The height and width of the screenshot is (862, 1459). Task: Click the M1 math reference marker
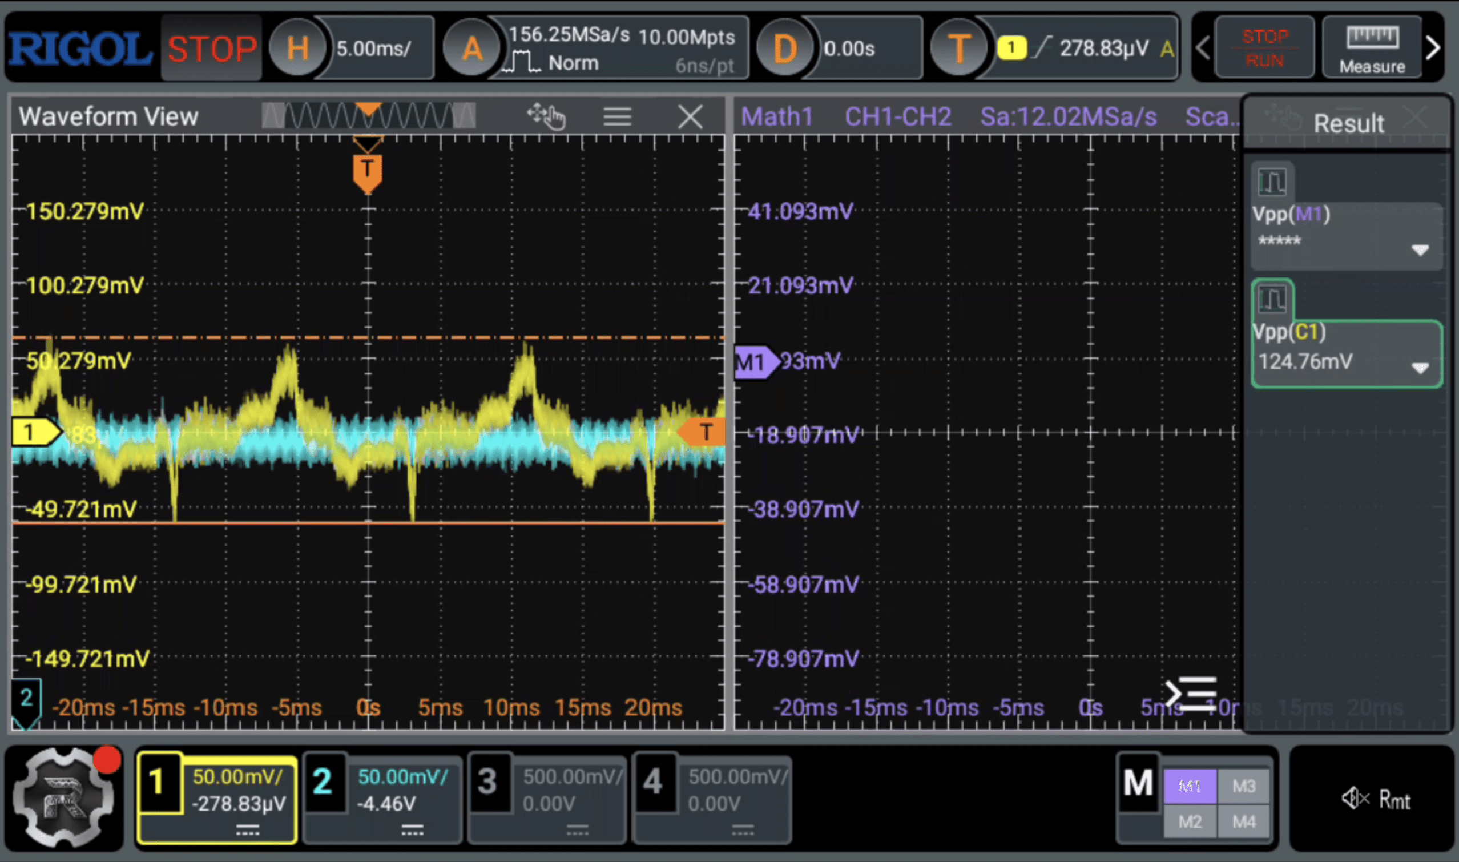[x=757, y=362]
